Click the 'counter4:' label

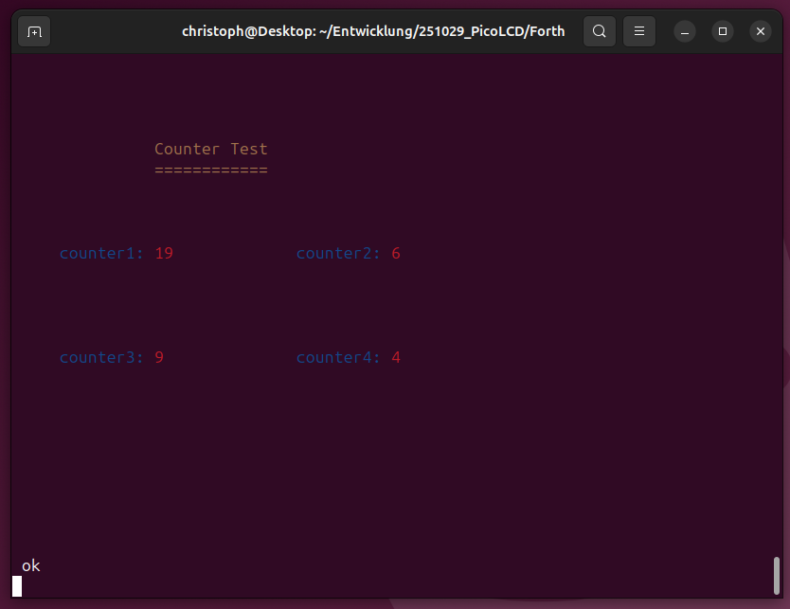pos(338,357)
